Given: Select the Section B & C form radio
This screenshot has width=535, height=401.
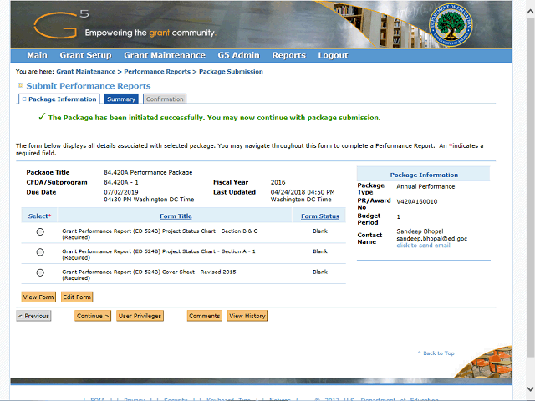Looking at the screenshot, I should pos(40,232).
